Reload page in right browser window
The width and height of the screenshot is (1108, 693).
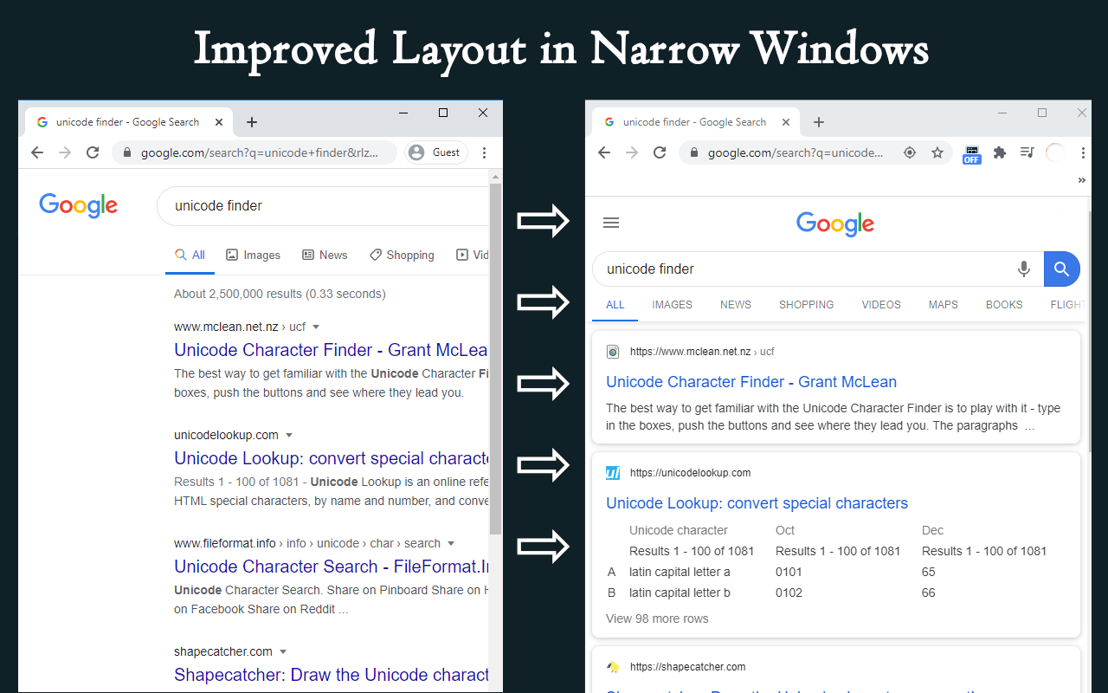660,152
